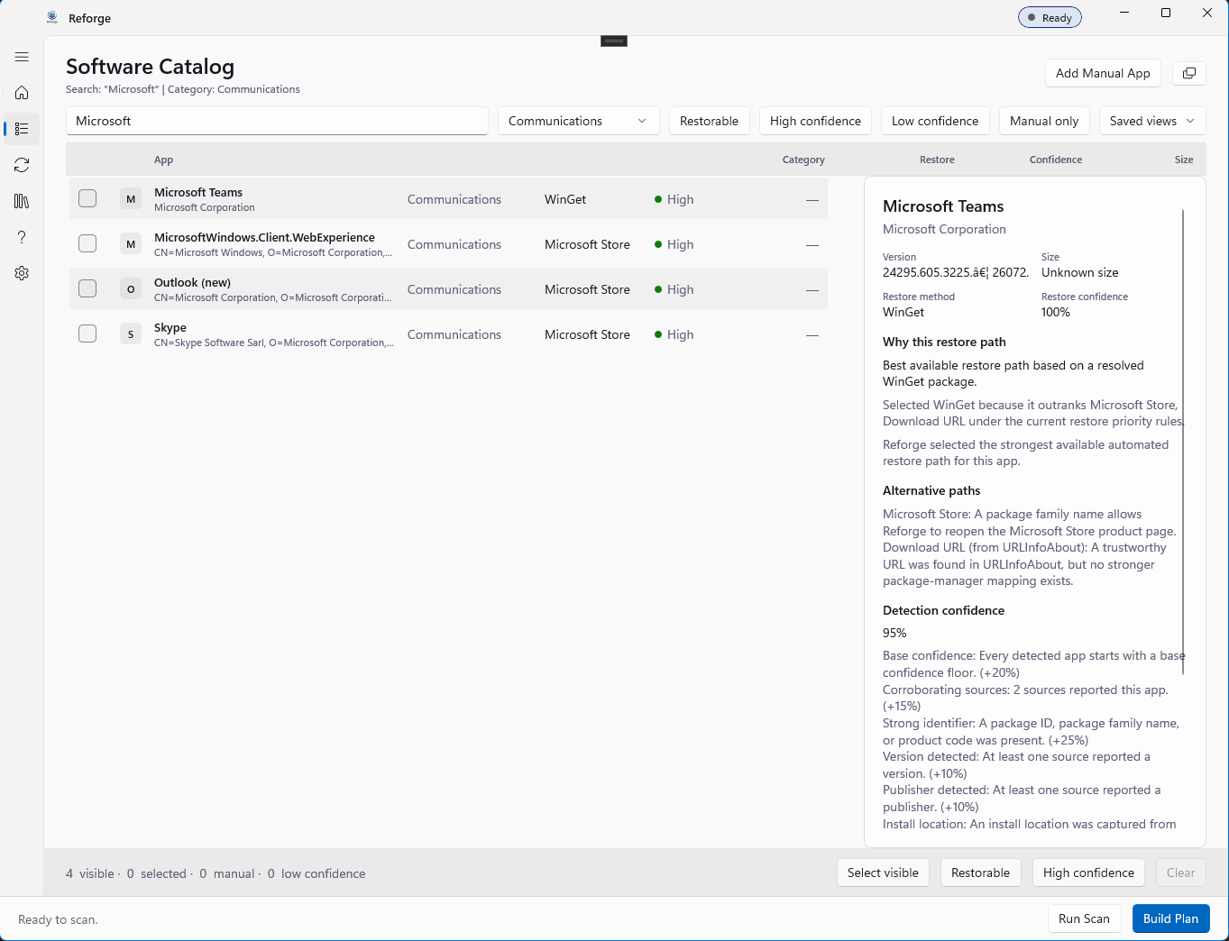The height and width of the screenshot is (941, 1229).
Task: Click the bottom Restorable button
Action: (x=980, y=872)
